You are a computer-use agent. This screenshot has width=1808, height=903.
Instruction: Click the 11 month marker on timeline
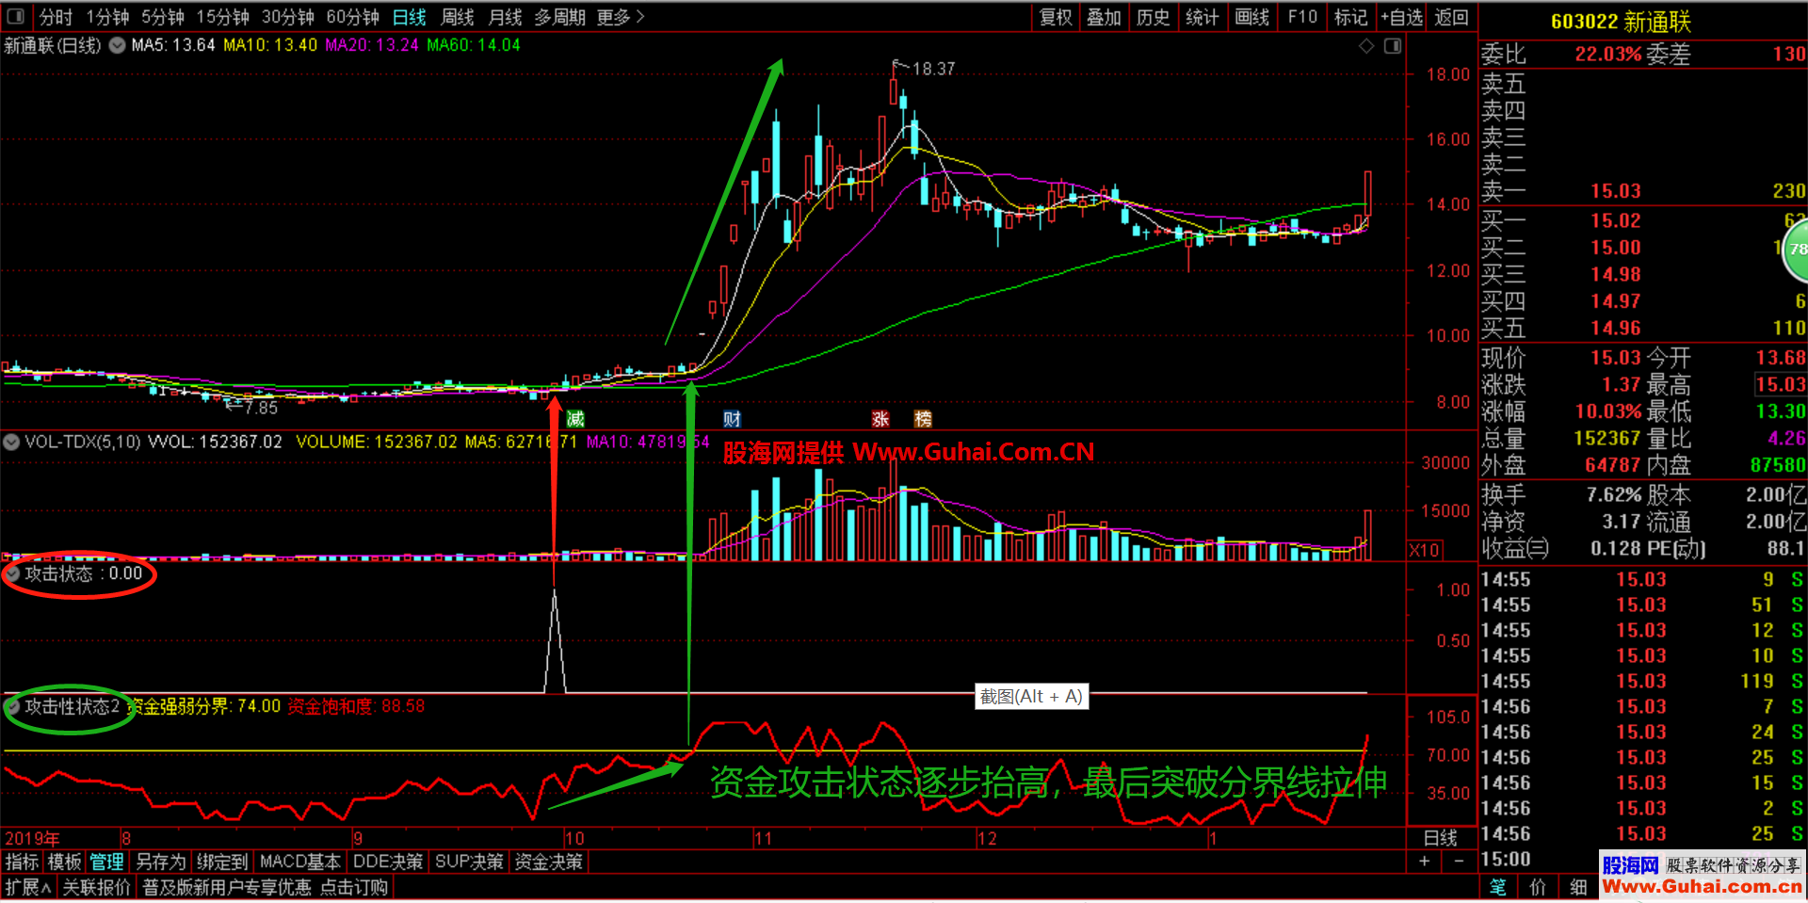tap(764, 838)
